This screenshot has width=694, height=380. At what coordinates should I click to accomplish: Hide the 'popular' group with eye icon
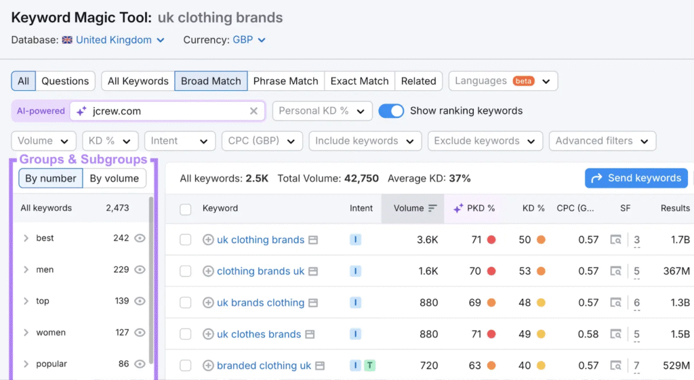coord(140,364)
